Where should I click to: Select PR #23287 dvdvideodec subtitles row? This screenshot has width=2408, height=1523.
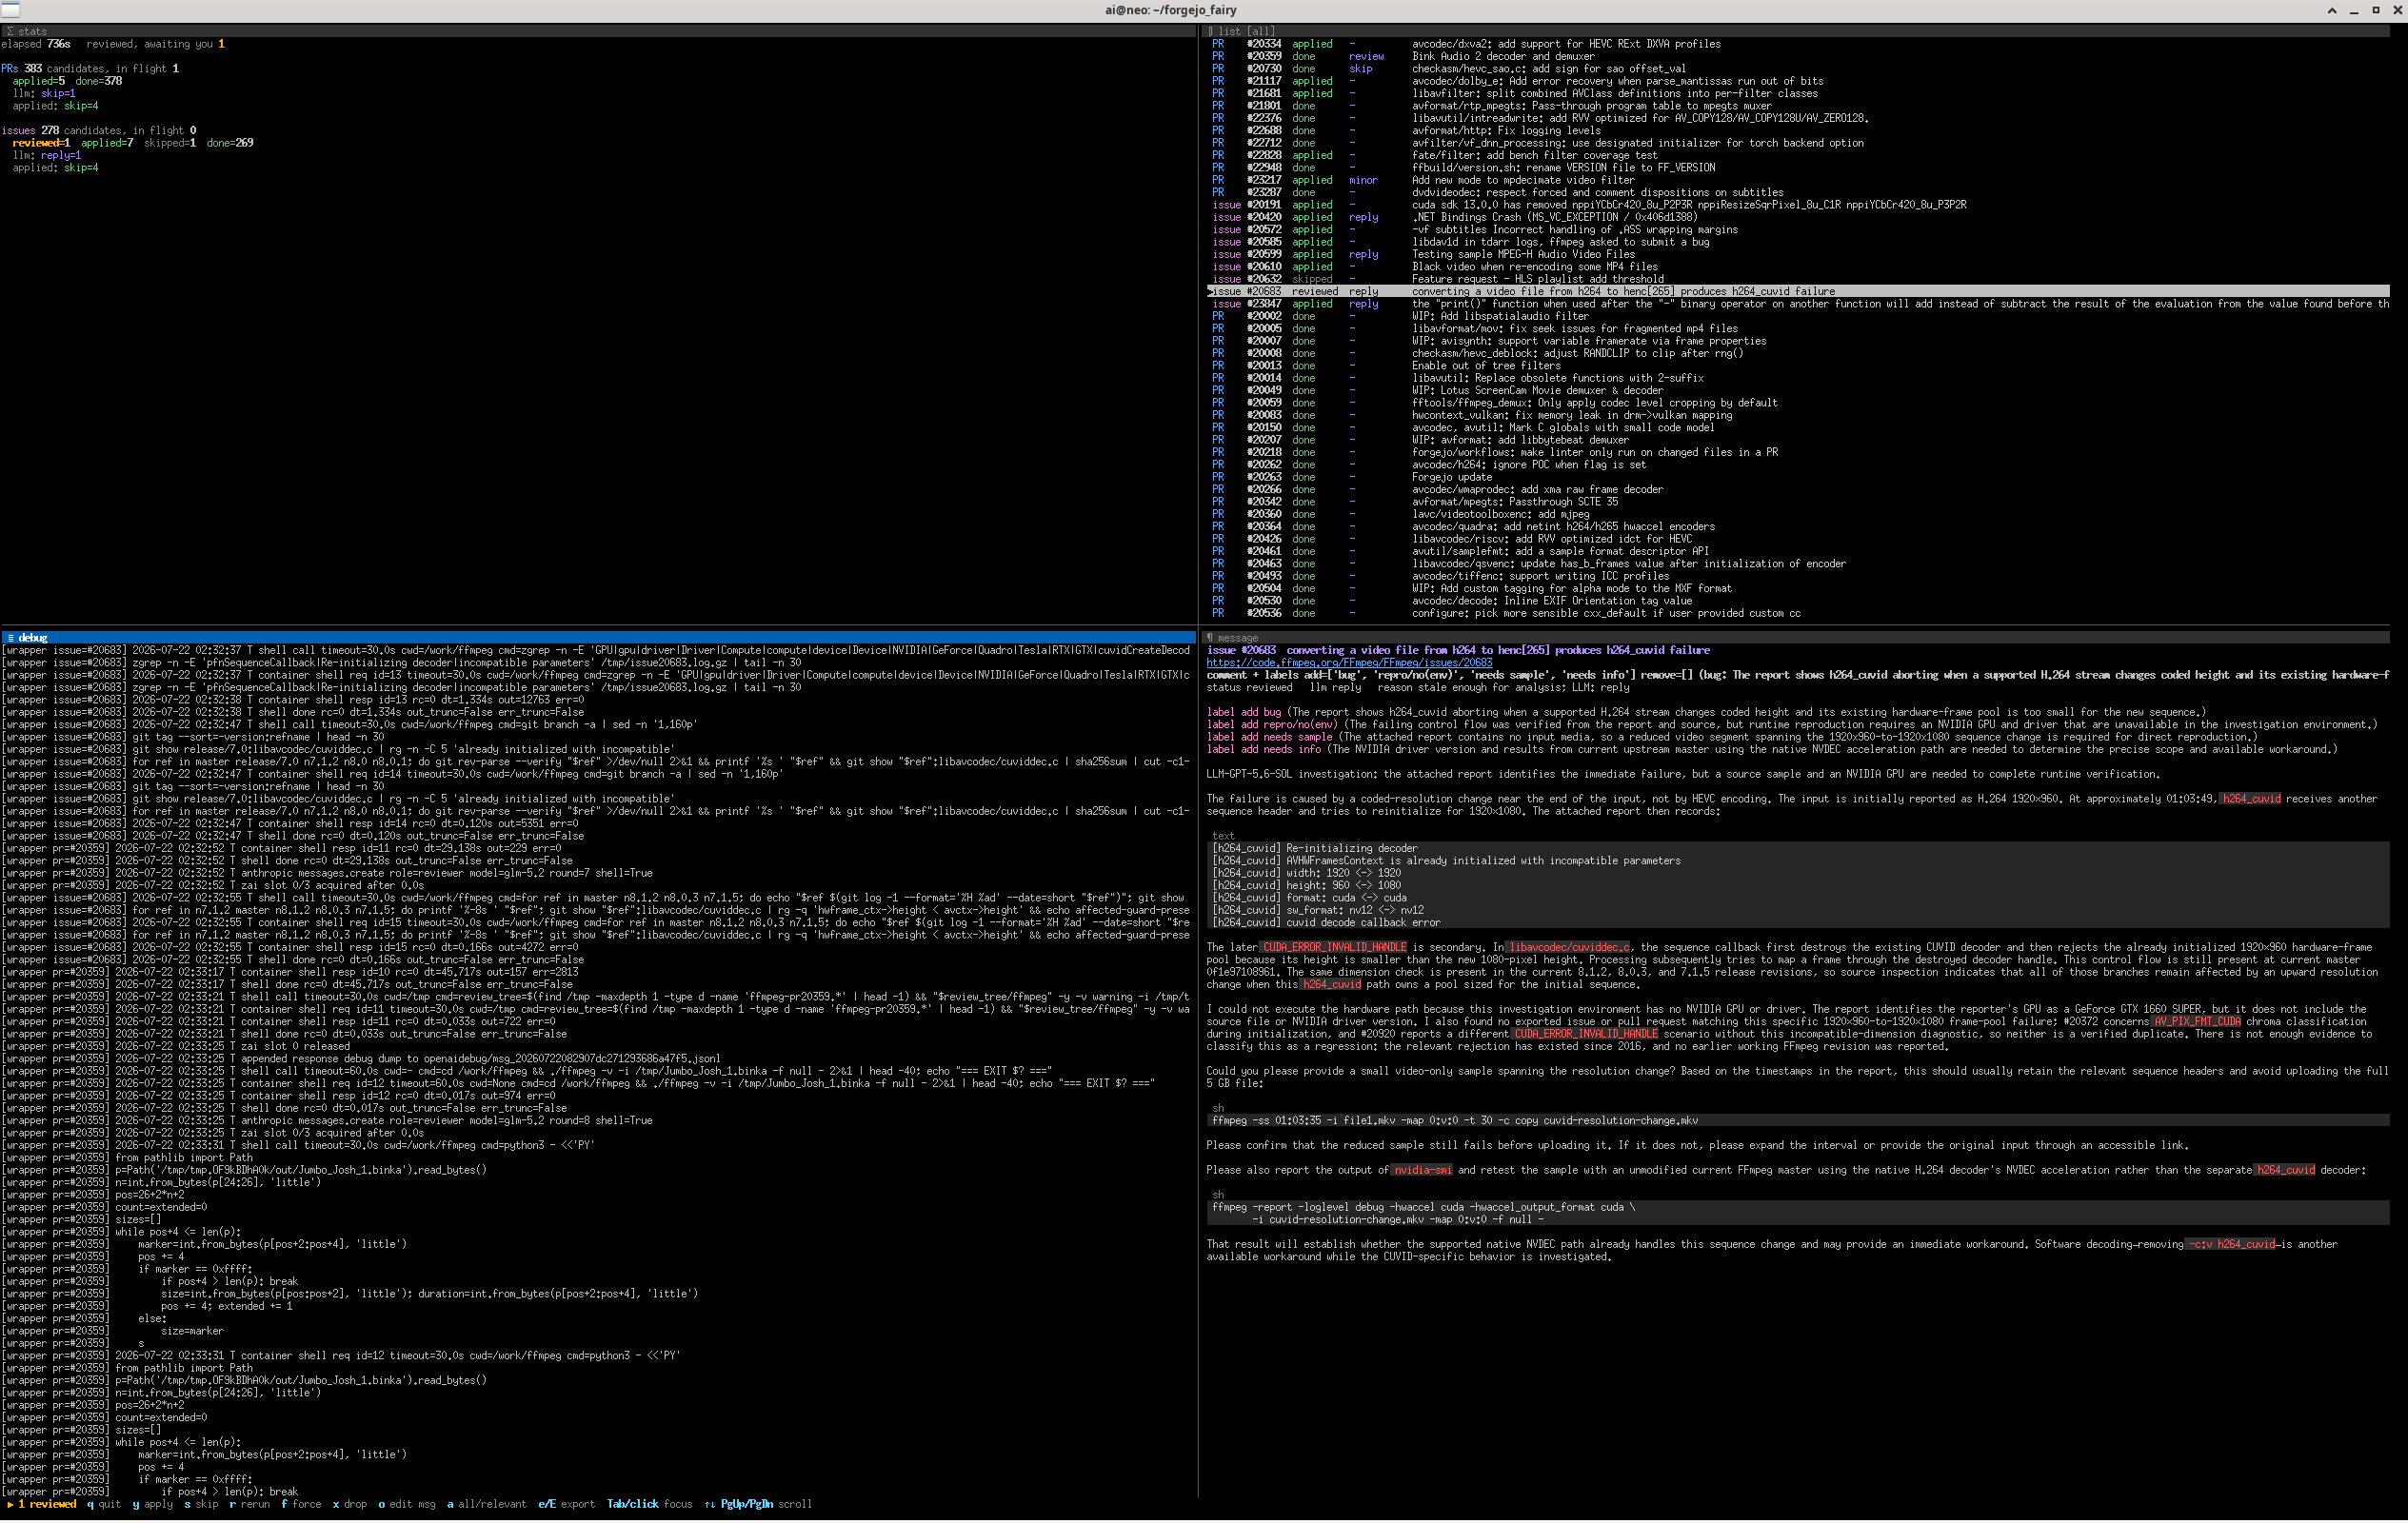click(x=1797, y=193)
